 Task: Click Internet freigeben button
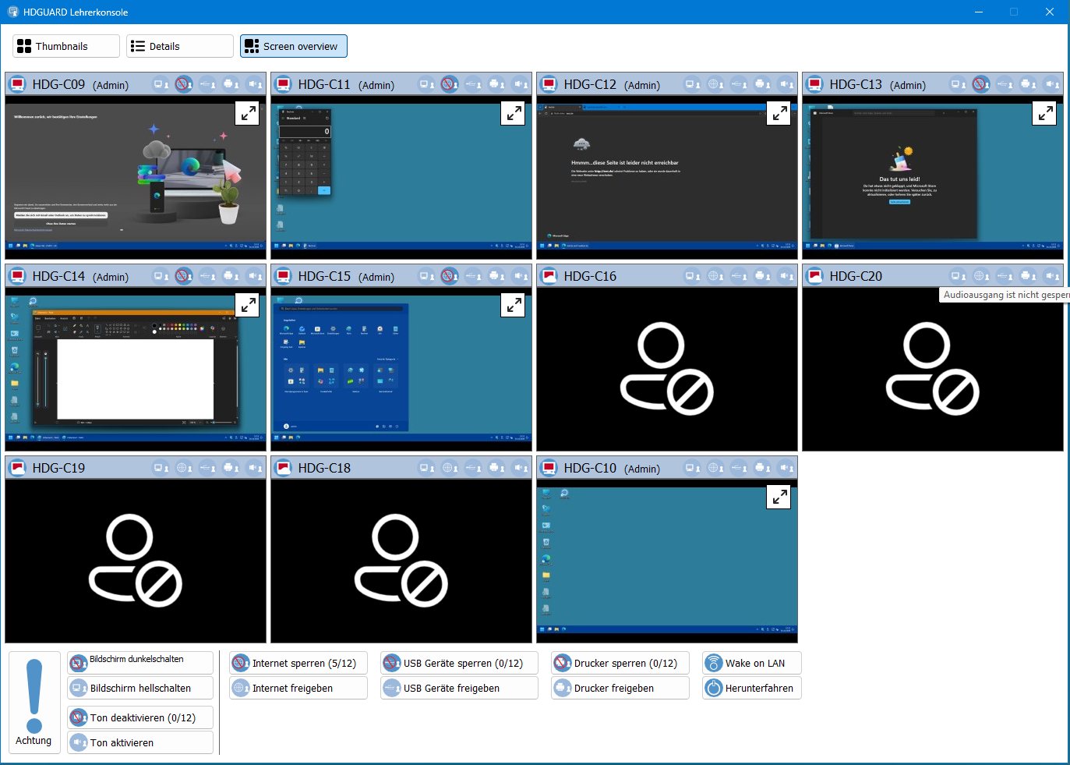pos(298,688)
